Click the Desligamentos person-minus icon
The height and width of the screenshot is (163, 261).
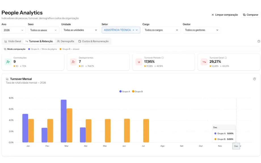[73, 62]
